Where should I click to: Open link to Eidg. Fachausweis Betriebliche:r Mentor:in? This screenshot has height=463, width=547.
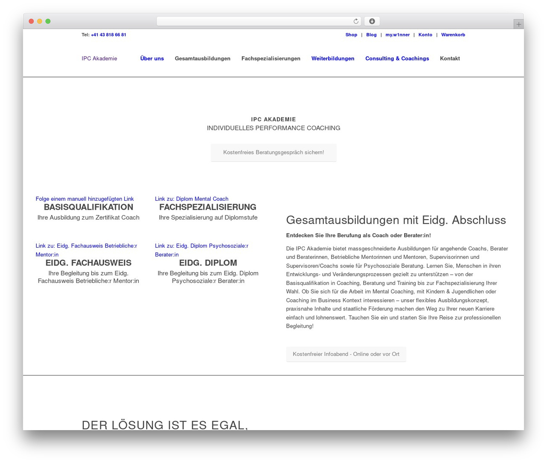[x=86, y=250]
